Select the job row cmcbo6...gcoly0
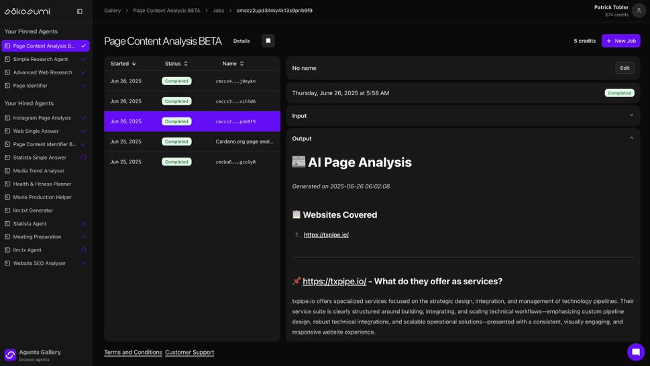Screen dimensions: 650x366 point(192,162)
